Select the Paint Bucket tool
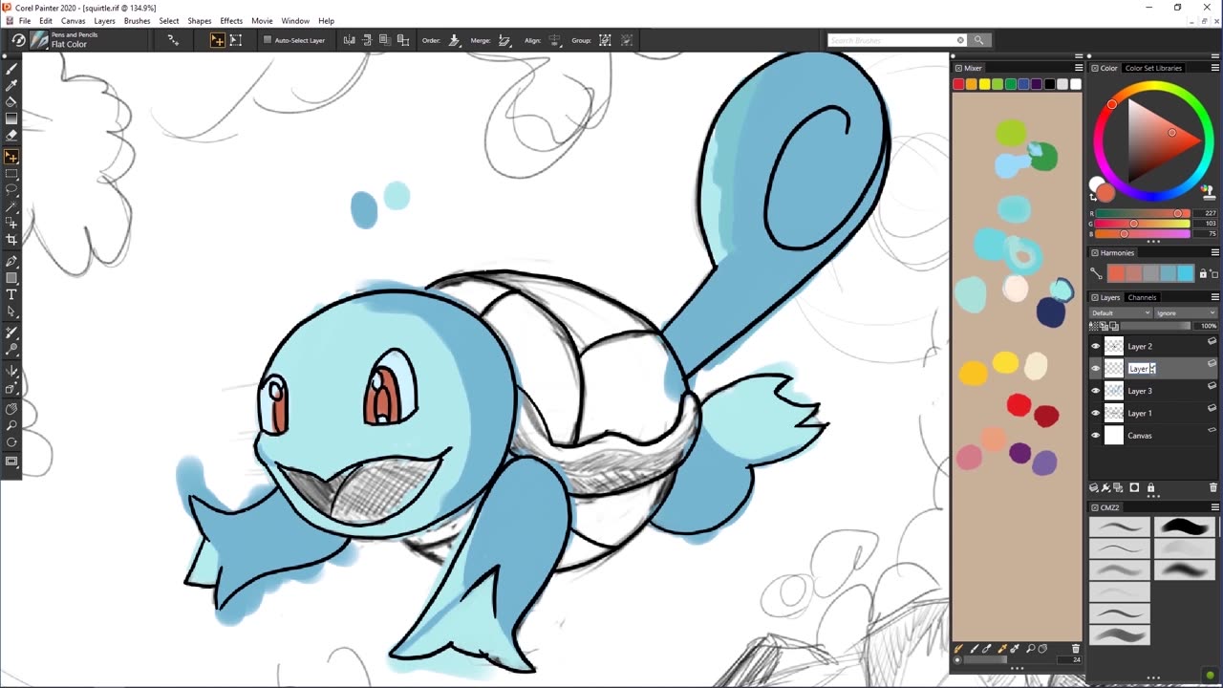1223x688 pixels. [x=11, y=101]
